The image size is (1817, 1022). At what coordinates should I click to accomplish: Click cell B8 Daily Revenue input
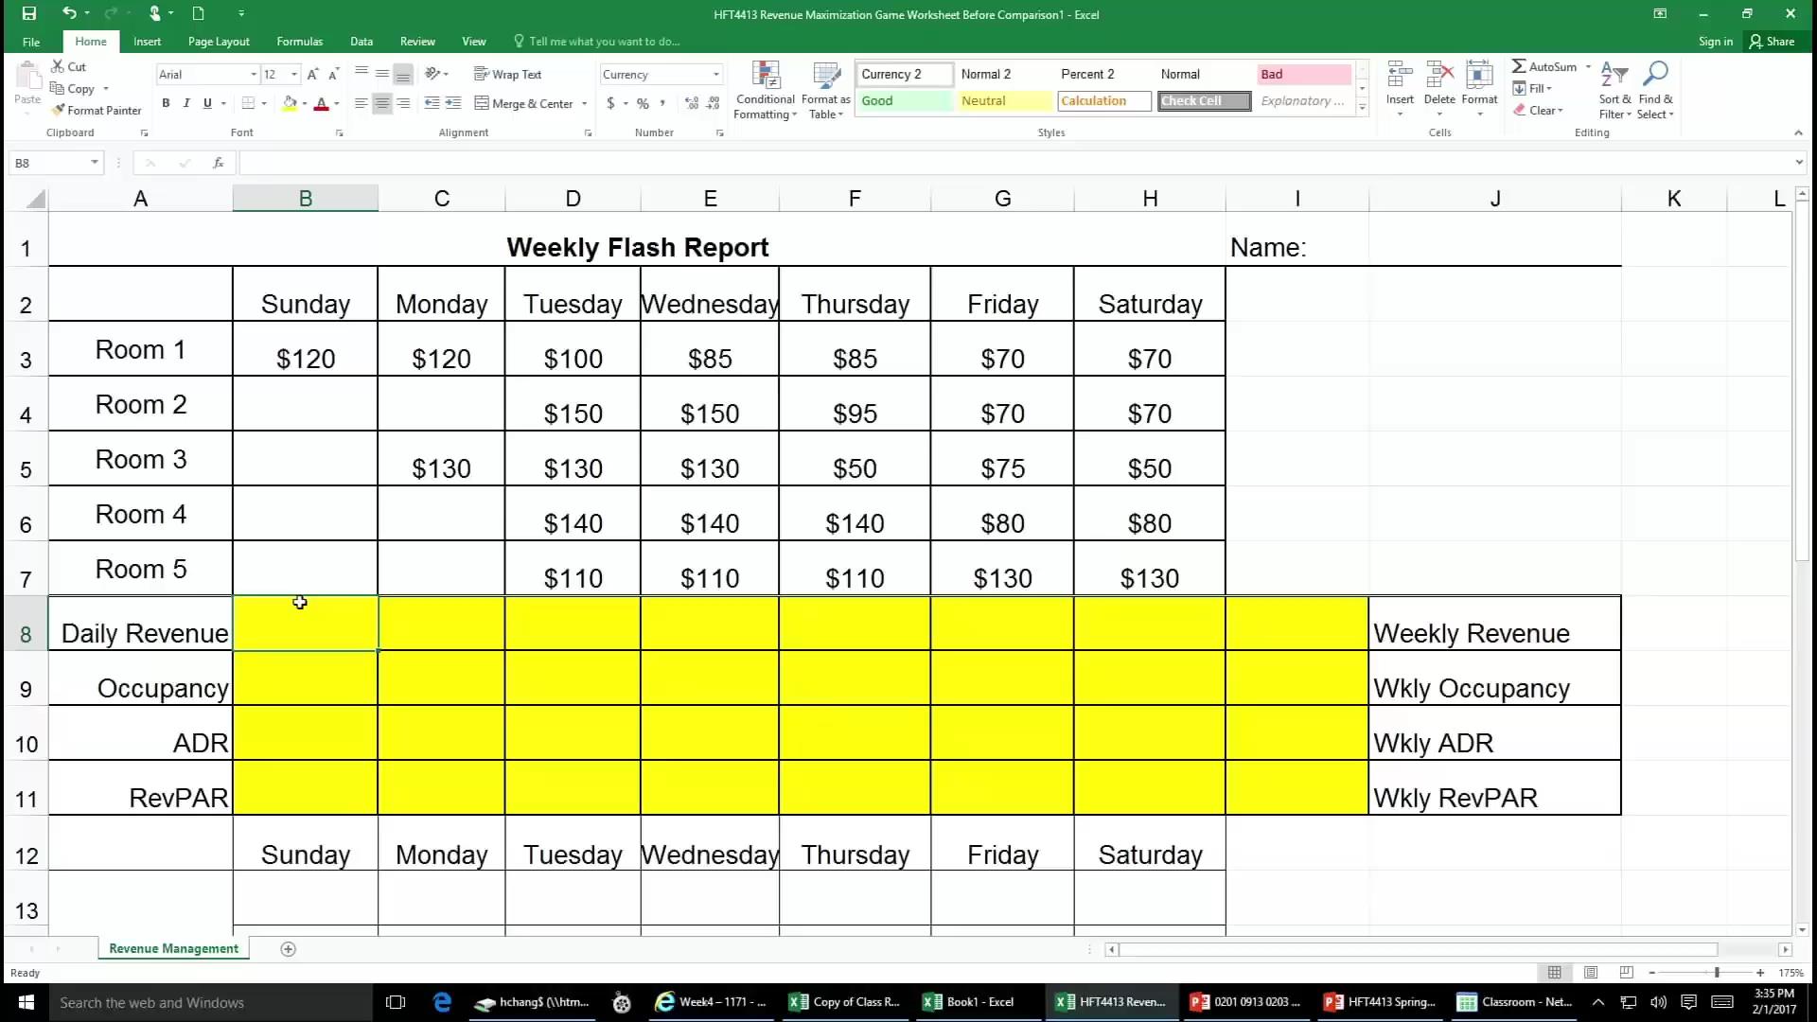[x=303, y=633]
